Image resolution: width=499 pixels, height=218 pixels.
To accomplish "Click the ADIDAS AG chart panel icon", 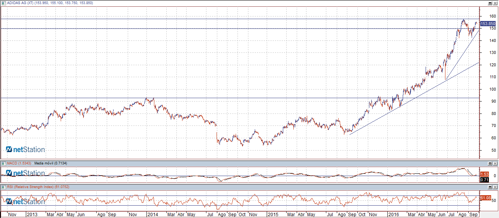I will pyautogui.click(x=4, y=3).
